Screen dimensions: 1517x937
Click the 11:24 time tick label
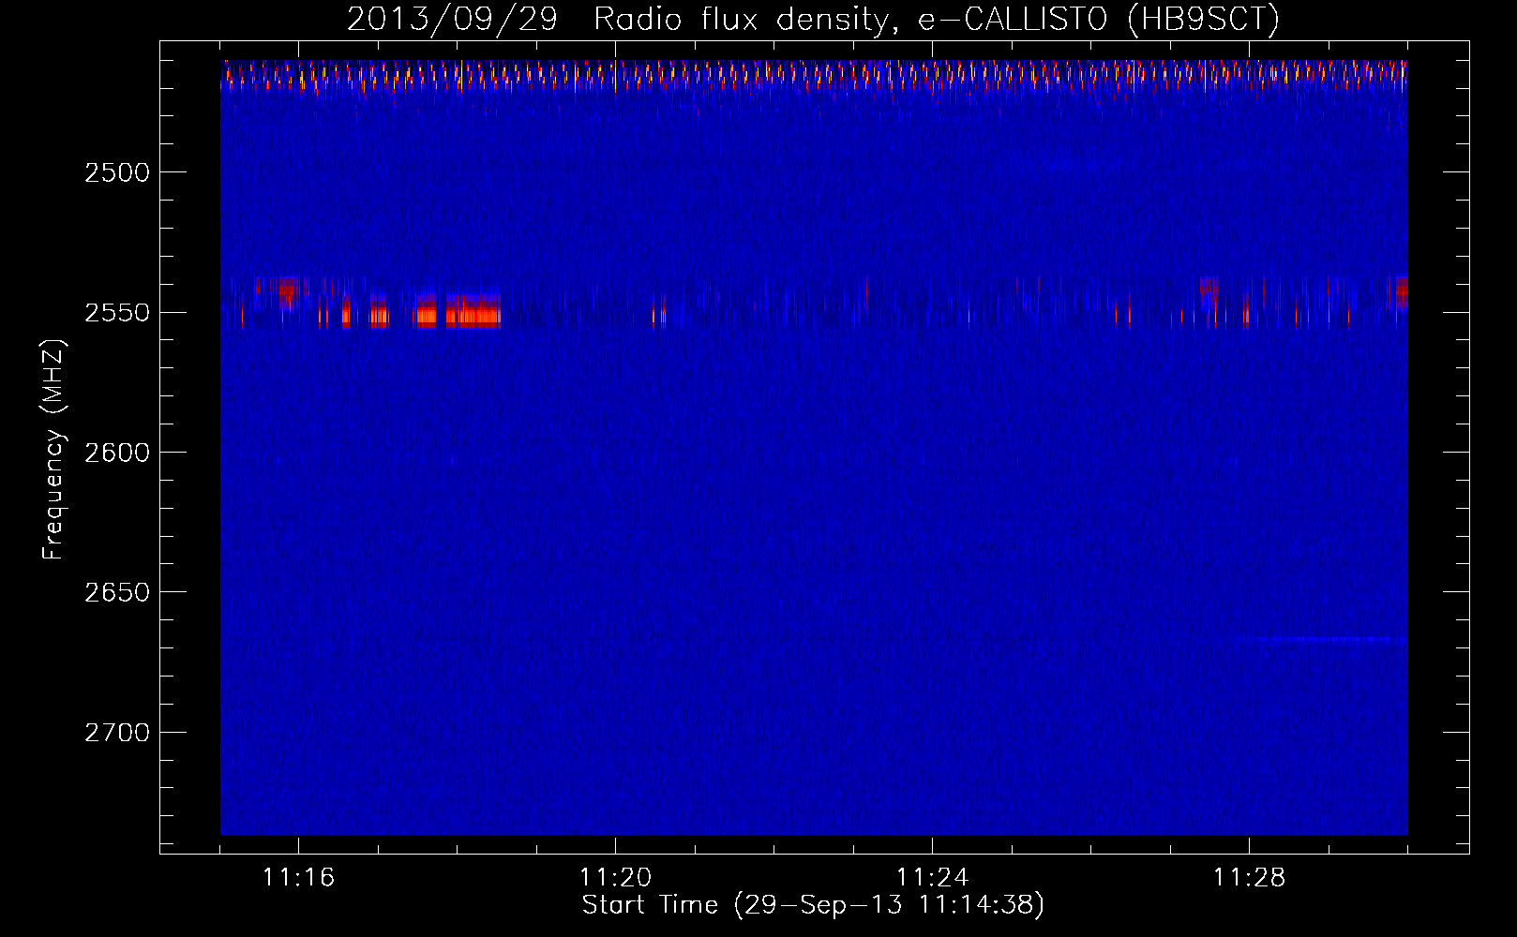coord(932,878)
